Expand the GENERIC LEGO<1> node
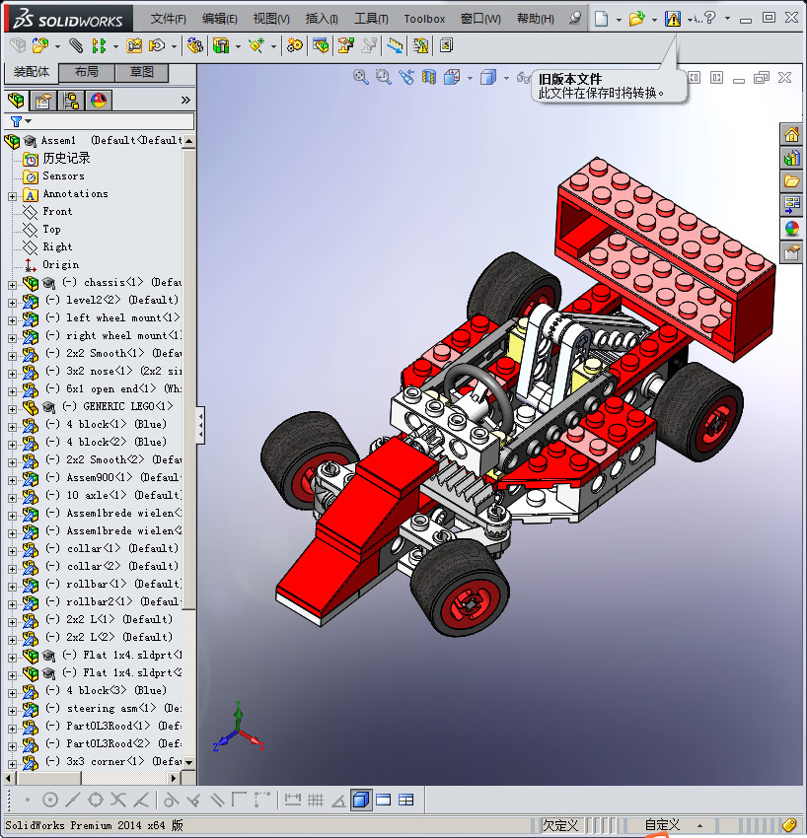The width and height of the screenshot is (807, 838). (12, 409)
